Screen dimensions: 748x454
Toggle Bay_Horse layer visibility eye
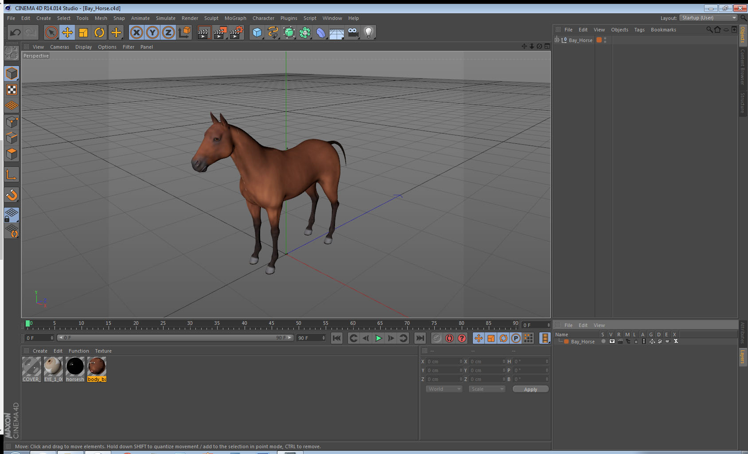612,341
